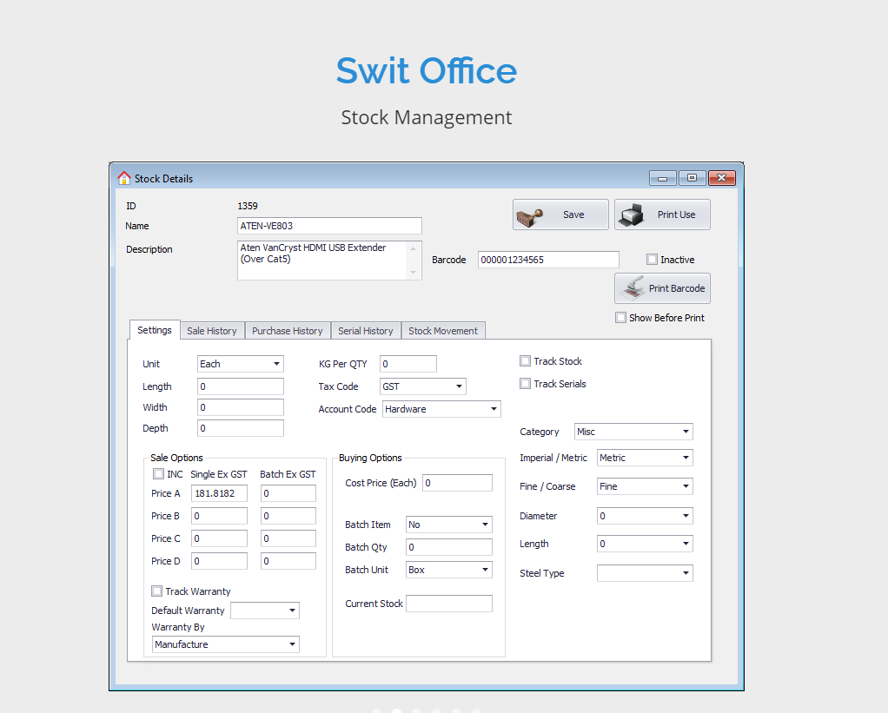888x713 pixels.
Task: Open the Tax Code dropdown
Action: [x=458, y=386]
